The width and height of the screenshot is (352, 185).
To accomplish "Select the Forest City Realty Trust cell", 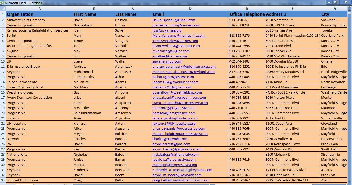I will pos(40,87).
